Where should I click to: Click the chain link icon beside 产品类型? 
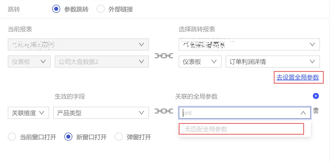pyautogui.click(x=164, y=111)
